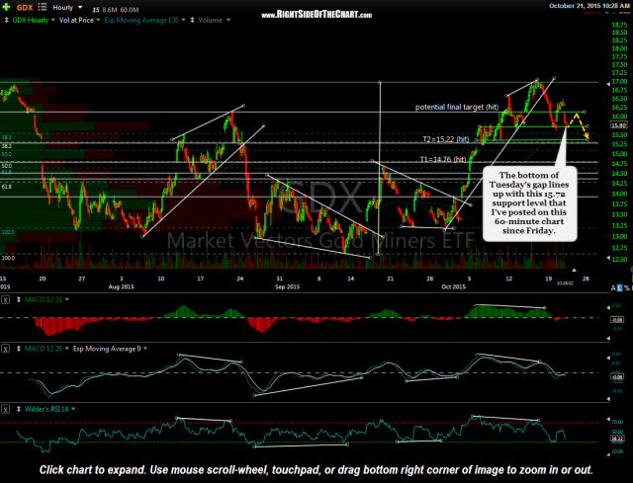Image resolution: width=633 pixels, height=483 pixels.
Task: Select the T2=15.22 (hit) annotation
Action: click(x=446, y=139)
